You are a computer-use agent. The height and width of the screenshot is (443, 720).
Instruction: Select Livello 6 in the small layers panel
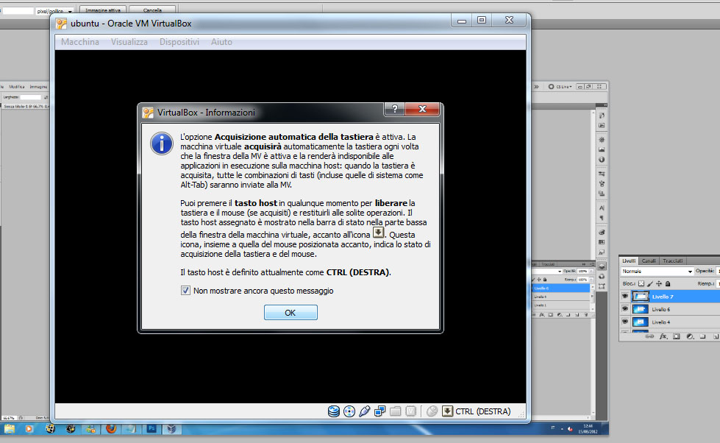560,288
